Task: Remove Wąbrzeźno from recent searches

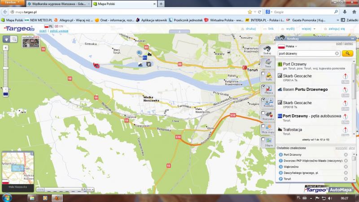Action: pyautogui.click(x=346, y=167)
